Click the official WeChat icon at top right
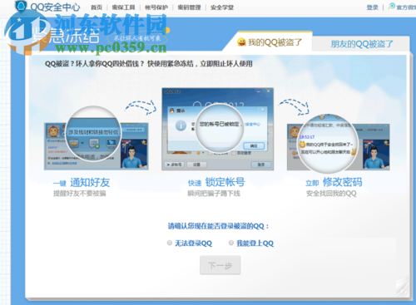This screenshot has height=305, width=416. tap(392, 7)
